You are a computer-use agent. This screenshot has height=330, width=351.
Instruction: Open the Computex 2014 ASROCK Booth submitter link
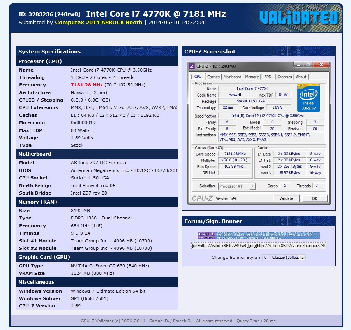[99, 22]
